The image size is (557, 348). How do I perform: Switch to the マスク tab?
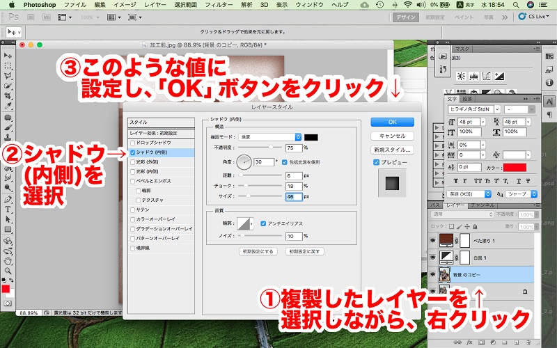click(462, 49)
